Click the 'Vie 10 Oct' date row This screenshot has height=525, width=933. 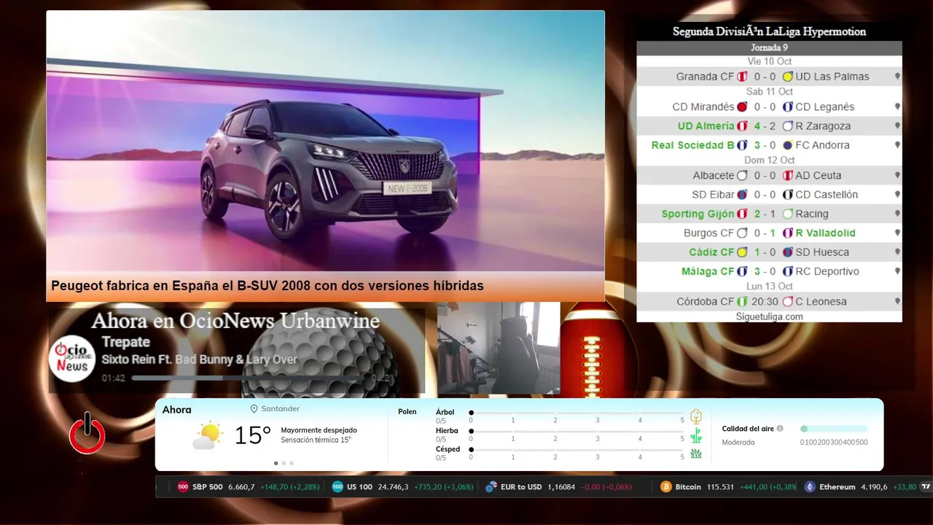769,61
